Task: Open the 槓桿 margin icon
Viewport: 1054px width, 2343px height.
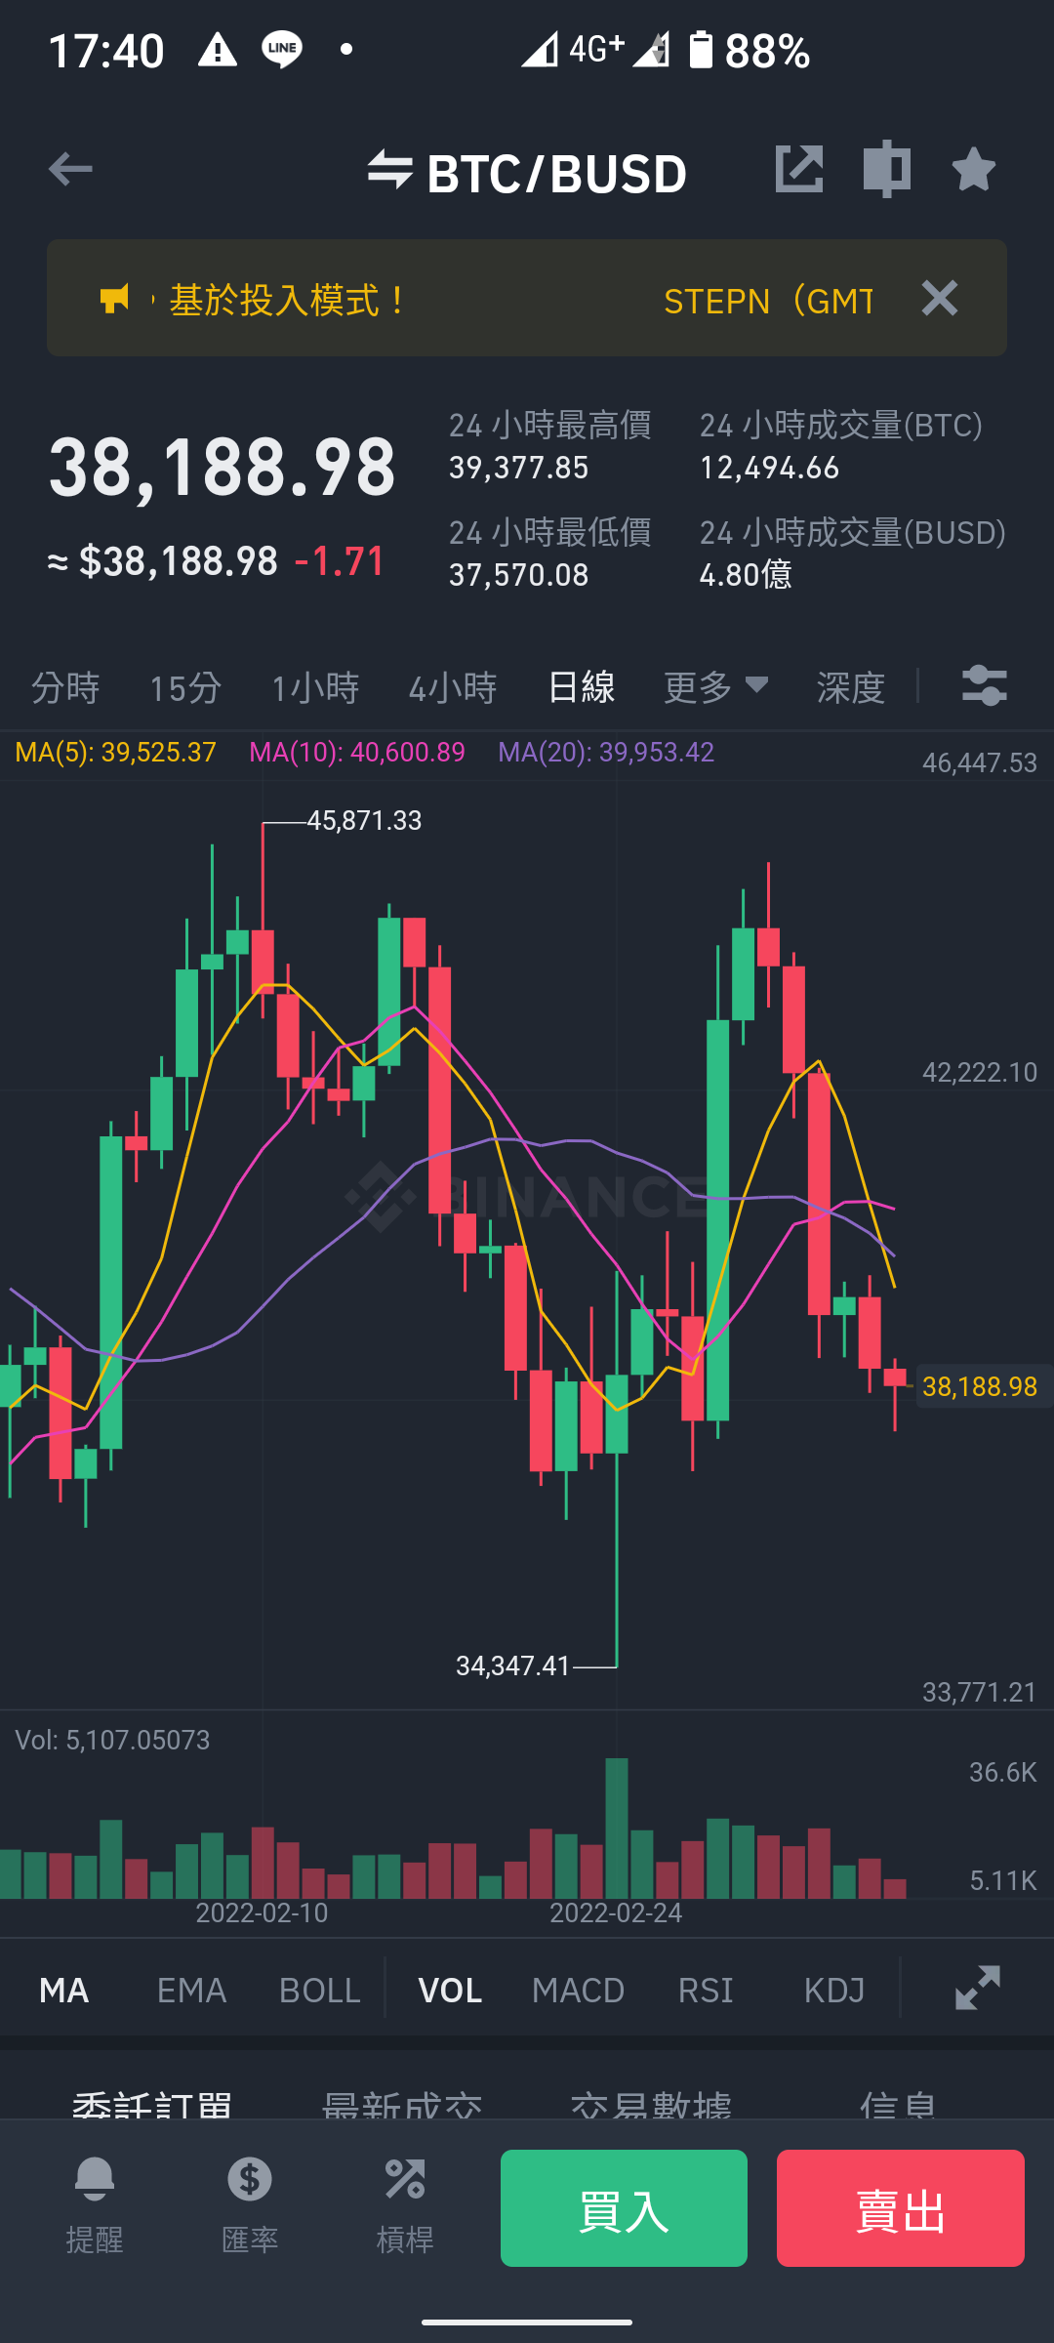Action: (405, 2204)
